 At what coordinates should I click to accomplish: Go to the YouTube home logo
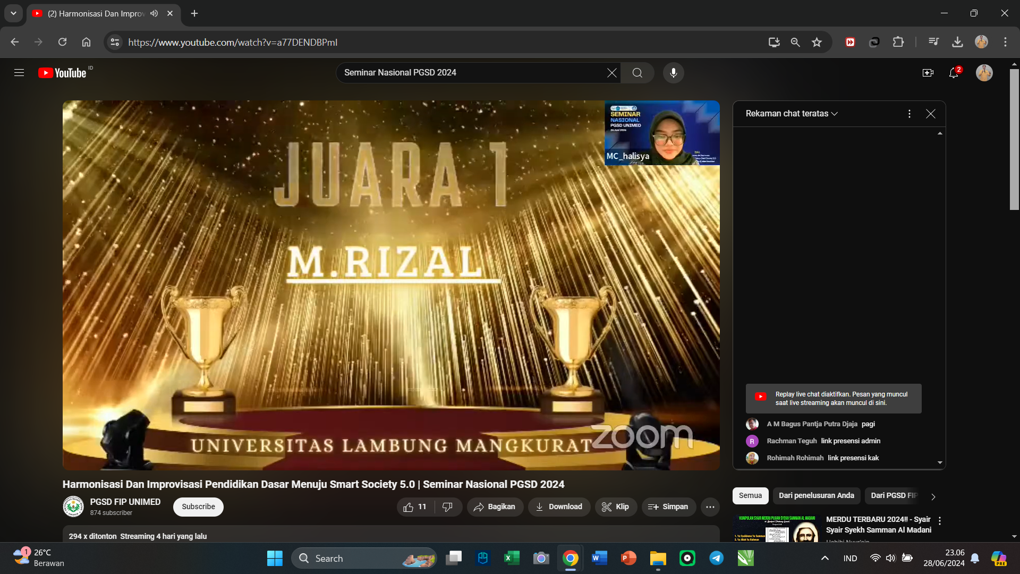pos(62,73)
